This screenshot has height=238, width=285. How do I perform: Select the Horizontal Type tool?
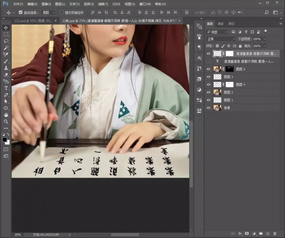click(x=6, y=88)
